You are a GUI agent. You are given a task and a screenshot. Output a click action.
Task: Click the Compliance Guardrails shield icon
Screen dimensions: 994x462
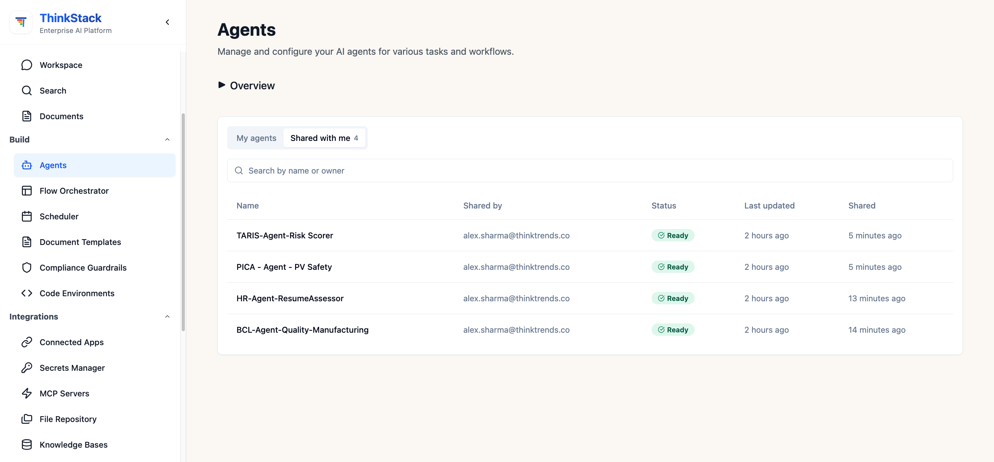(27, 267)
